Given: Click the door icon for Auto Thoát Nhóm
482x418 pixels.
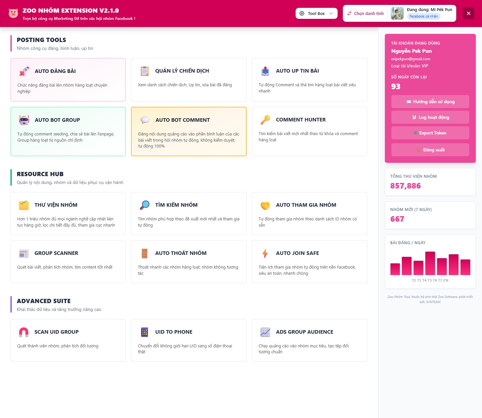Looking at the screenshot, I should click(x=144, y=253).
